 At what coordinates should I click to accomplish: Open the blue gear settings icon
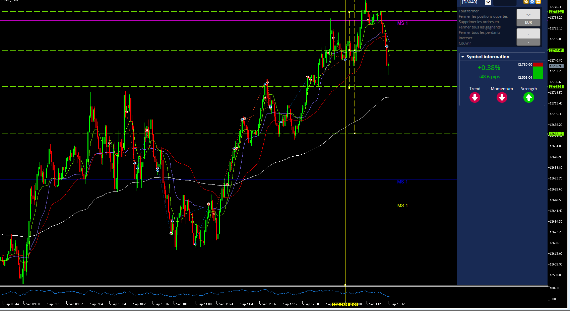(532, 2)
